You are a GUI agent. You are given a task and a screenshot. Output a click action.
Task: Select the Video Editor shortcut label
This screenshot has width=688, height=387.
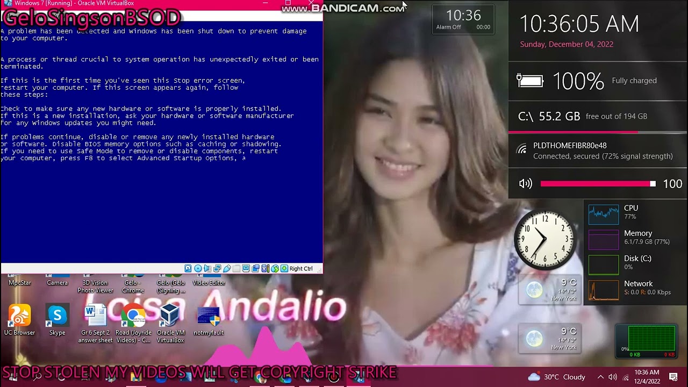pos(209,283)
